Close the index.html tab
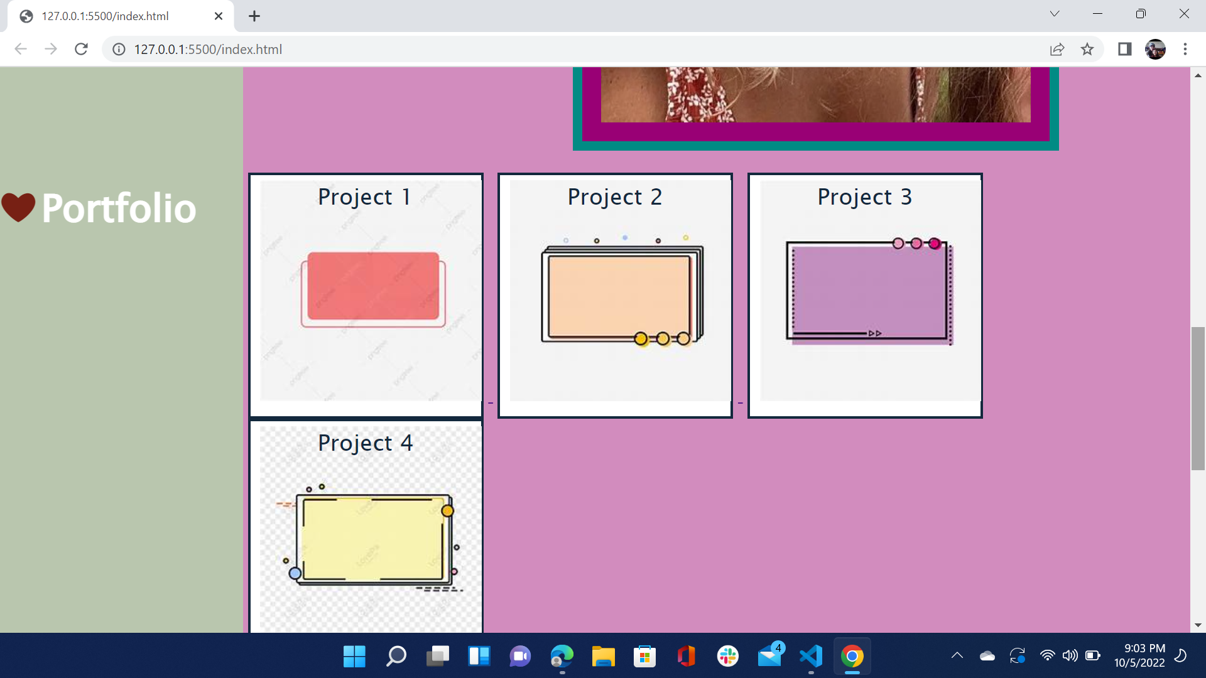Screen dimensions: 1206x678 point(219,16)
